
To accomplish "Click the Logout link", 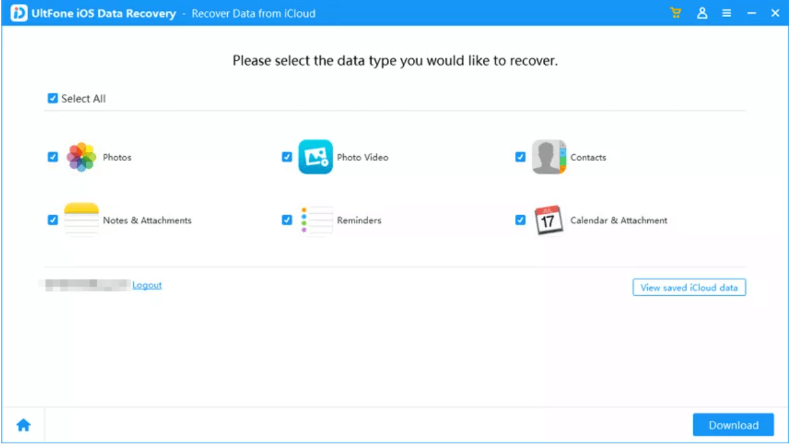I will coord(146,285).
